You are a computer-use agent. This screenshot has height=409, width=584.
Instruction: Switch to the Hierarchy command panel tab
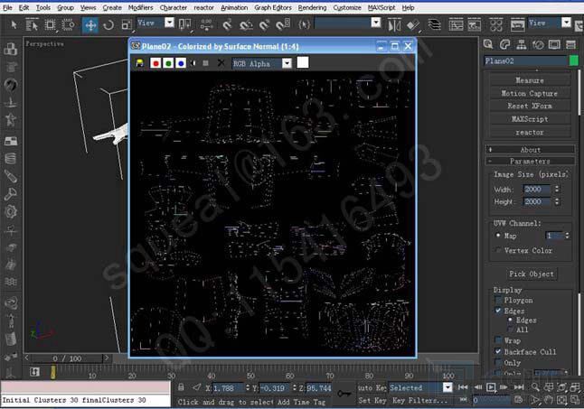(x=522, y=44)
